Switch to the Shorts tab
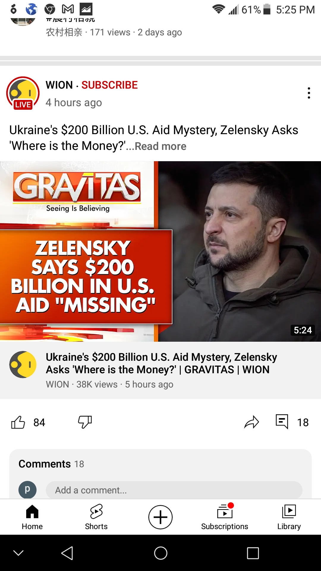321x571 pixels. [96, 517]
